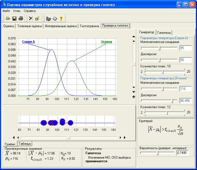Click the far-right large arrow under the dot plot
Viewport: 197px width, 170px height.
tap(125, 138)
